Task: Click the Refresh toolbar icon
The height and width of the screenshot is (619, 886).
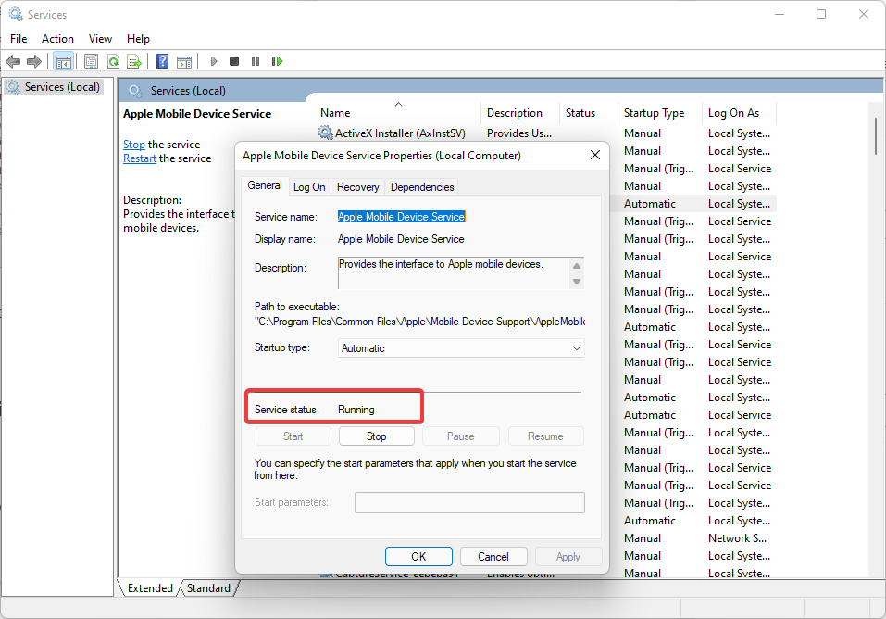Action: [x=113, y=61]
